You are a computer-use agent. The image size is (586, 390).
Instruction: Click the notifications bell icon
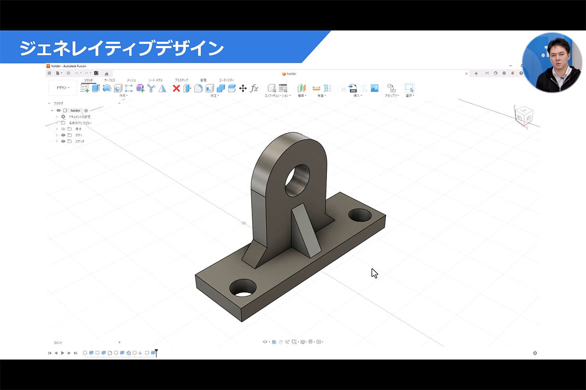pos(512,73)
